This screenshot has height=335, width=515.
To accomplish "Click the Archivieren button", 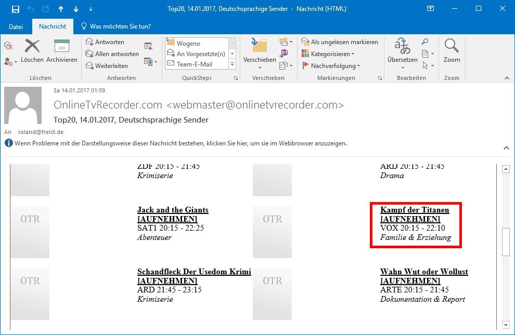I will pos(62,51).
